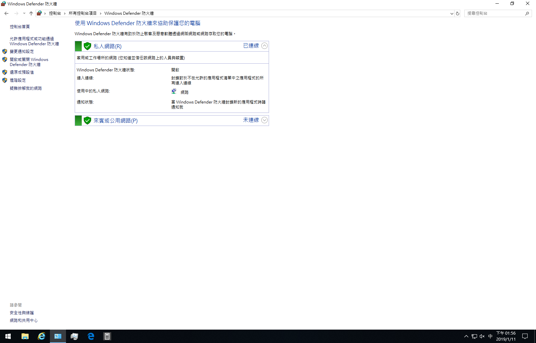This screenshot has height=343, width=536.
Task: Click the green shield icon for 私人網路
Action: (x=87, y=46)
